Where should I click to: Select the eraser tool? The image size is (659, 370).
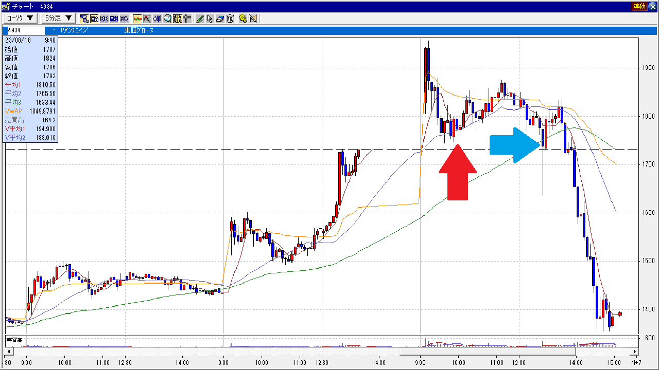[x=220, y=19]
